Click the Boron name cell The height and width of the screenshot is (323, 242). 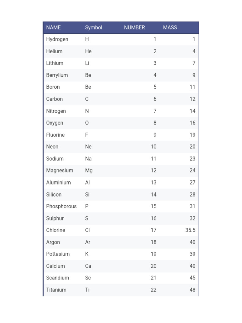[53, 87]
